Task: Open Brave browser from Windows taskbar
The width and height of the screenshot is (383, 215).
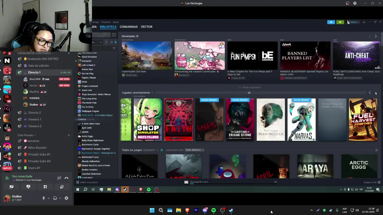Action: (187, 210)
